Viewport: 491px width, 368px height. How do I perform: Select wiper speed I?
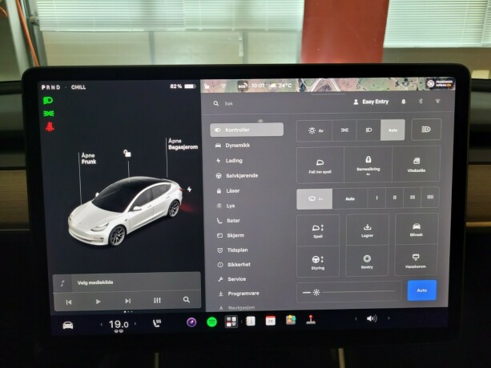[376, 198]
